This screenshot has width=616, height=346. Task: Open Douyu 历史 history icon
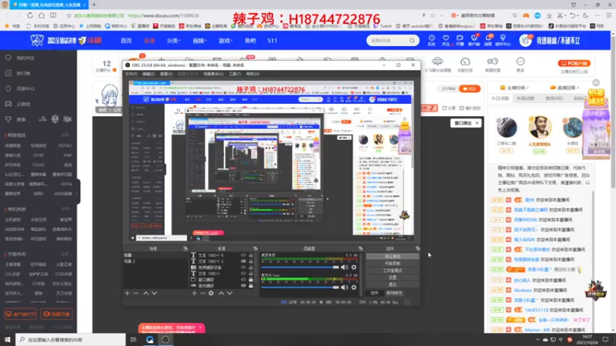pyautogui.click(x=431, y=41)
